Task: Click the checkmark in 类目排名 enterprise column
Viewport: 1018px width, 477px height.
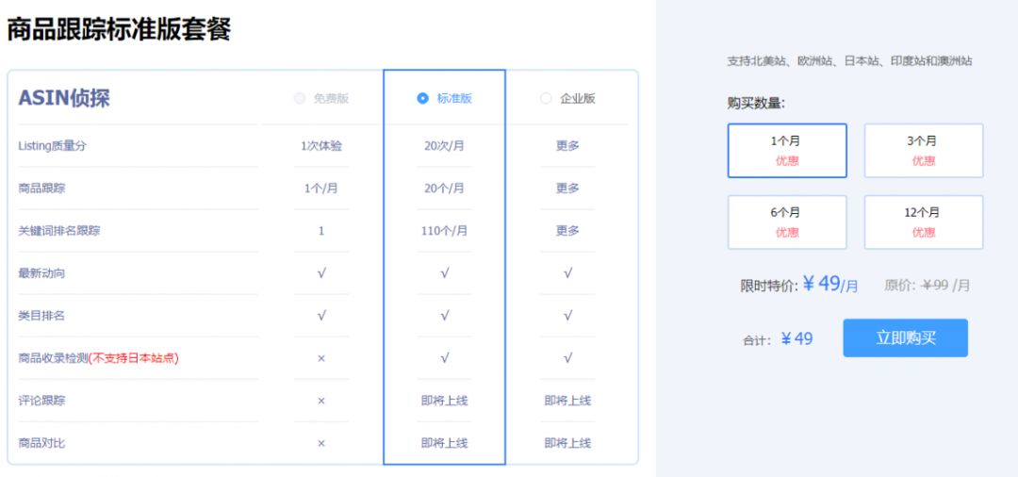Action: tap(567, 316)
